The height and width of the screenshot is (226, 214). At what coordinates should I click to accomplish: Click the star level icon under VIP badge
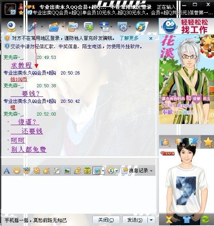coord(21,13)
